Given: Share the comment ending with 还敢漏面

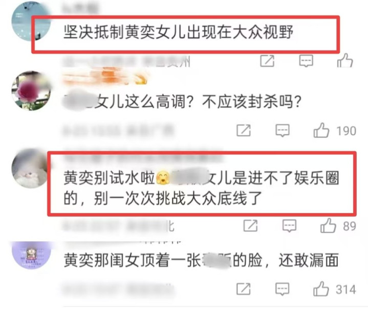Looking at the screenshot, I should coord(244,289).
